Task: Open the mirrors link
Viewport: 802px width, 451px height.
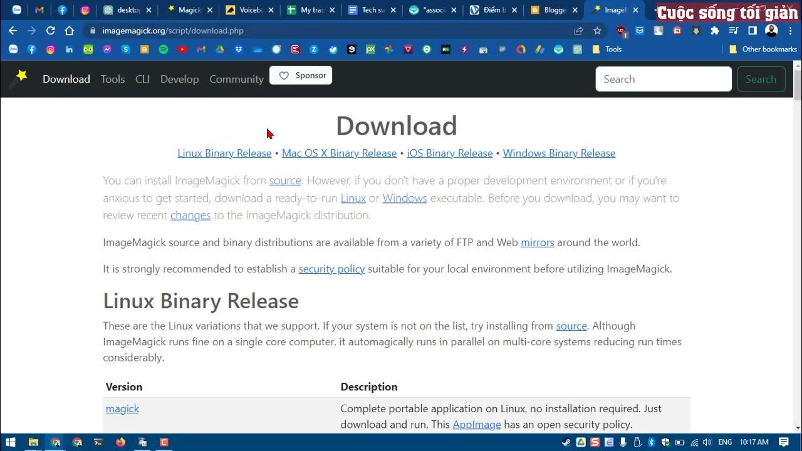Action: coord(538,242)
